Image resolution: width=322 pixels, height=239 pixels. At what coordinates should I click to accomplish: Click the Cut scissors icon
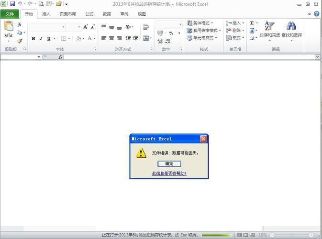(20, 24)
